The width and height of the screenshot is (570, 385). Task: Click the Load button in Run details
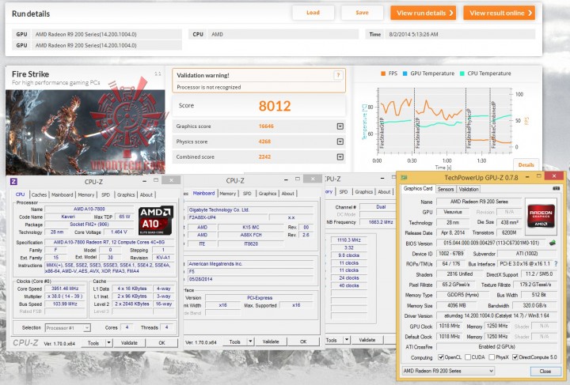pyautogui.click(x=313, y=13)
